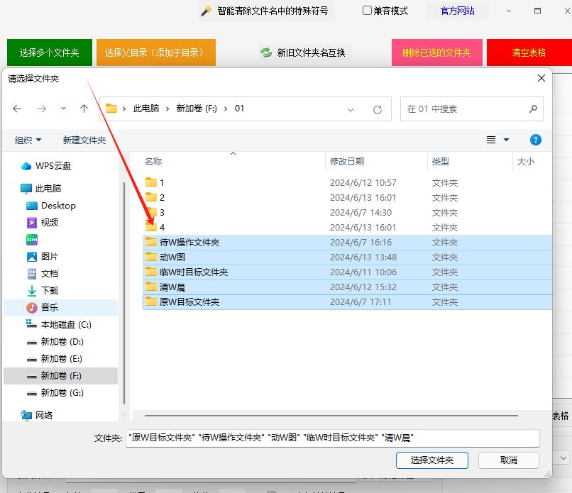Screen dimensions: 572x493
Task: Click the refresh button in address bar
Action: (377, 109)
